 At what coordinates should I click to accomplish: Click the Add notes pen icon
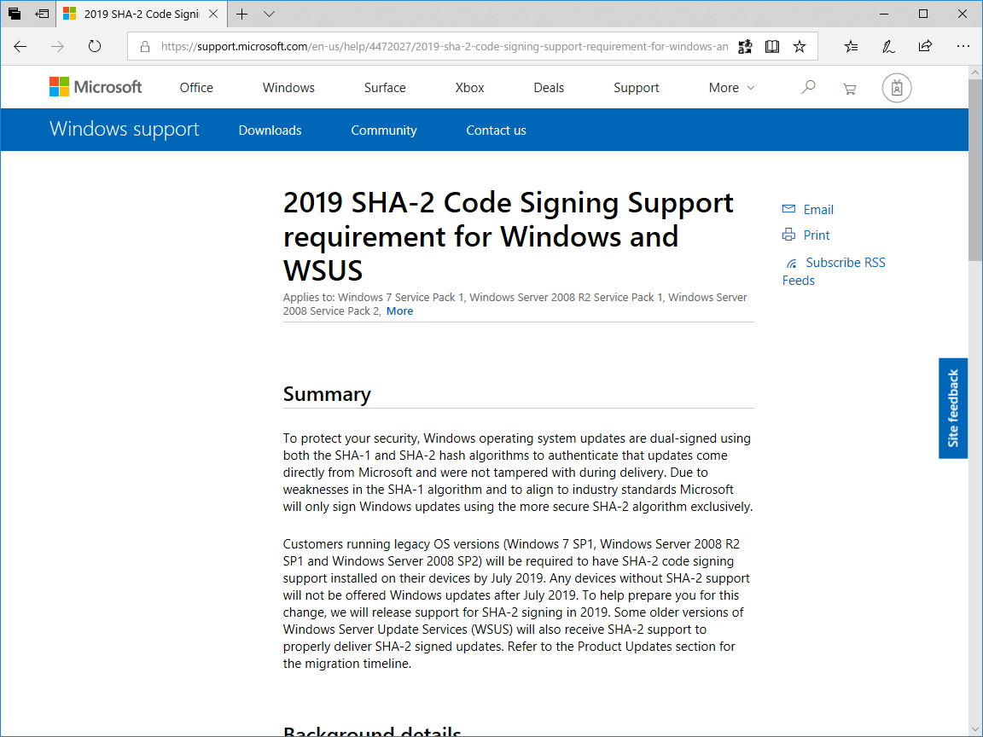tap(888, 47)
